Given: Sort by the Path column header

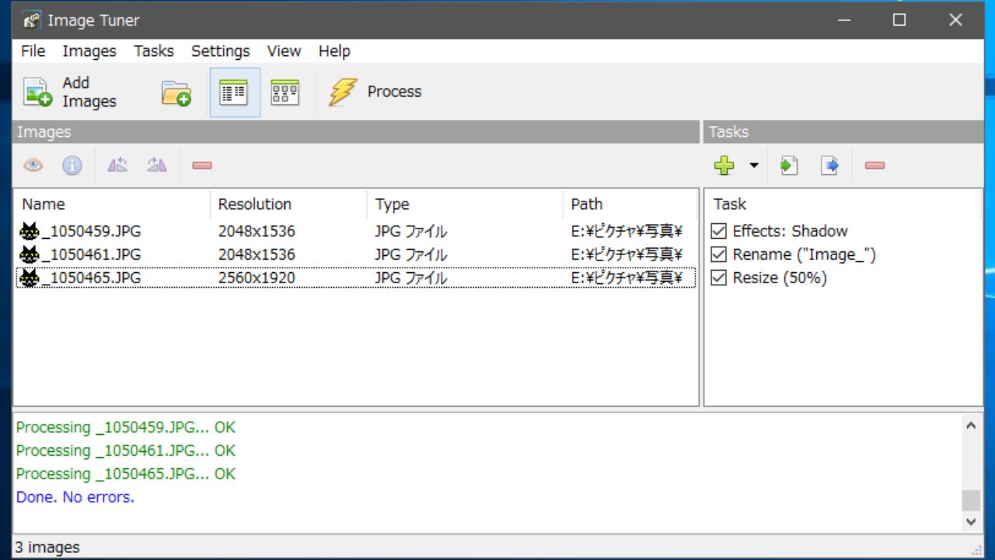Looking at the screenshot, I should [630, 204].
